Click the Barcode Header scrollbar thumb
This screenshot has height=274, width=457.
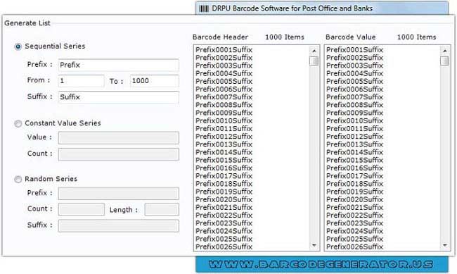point(314,61)
